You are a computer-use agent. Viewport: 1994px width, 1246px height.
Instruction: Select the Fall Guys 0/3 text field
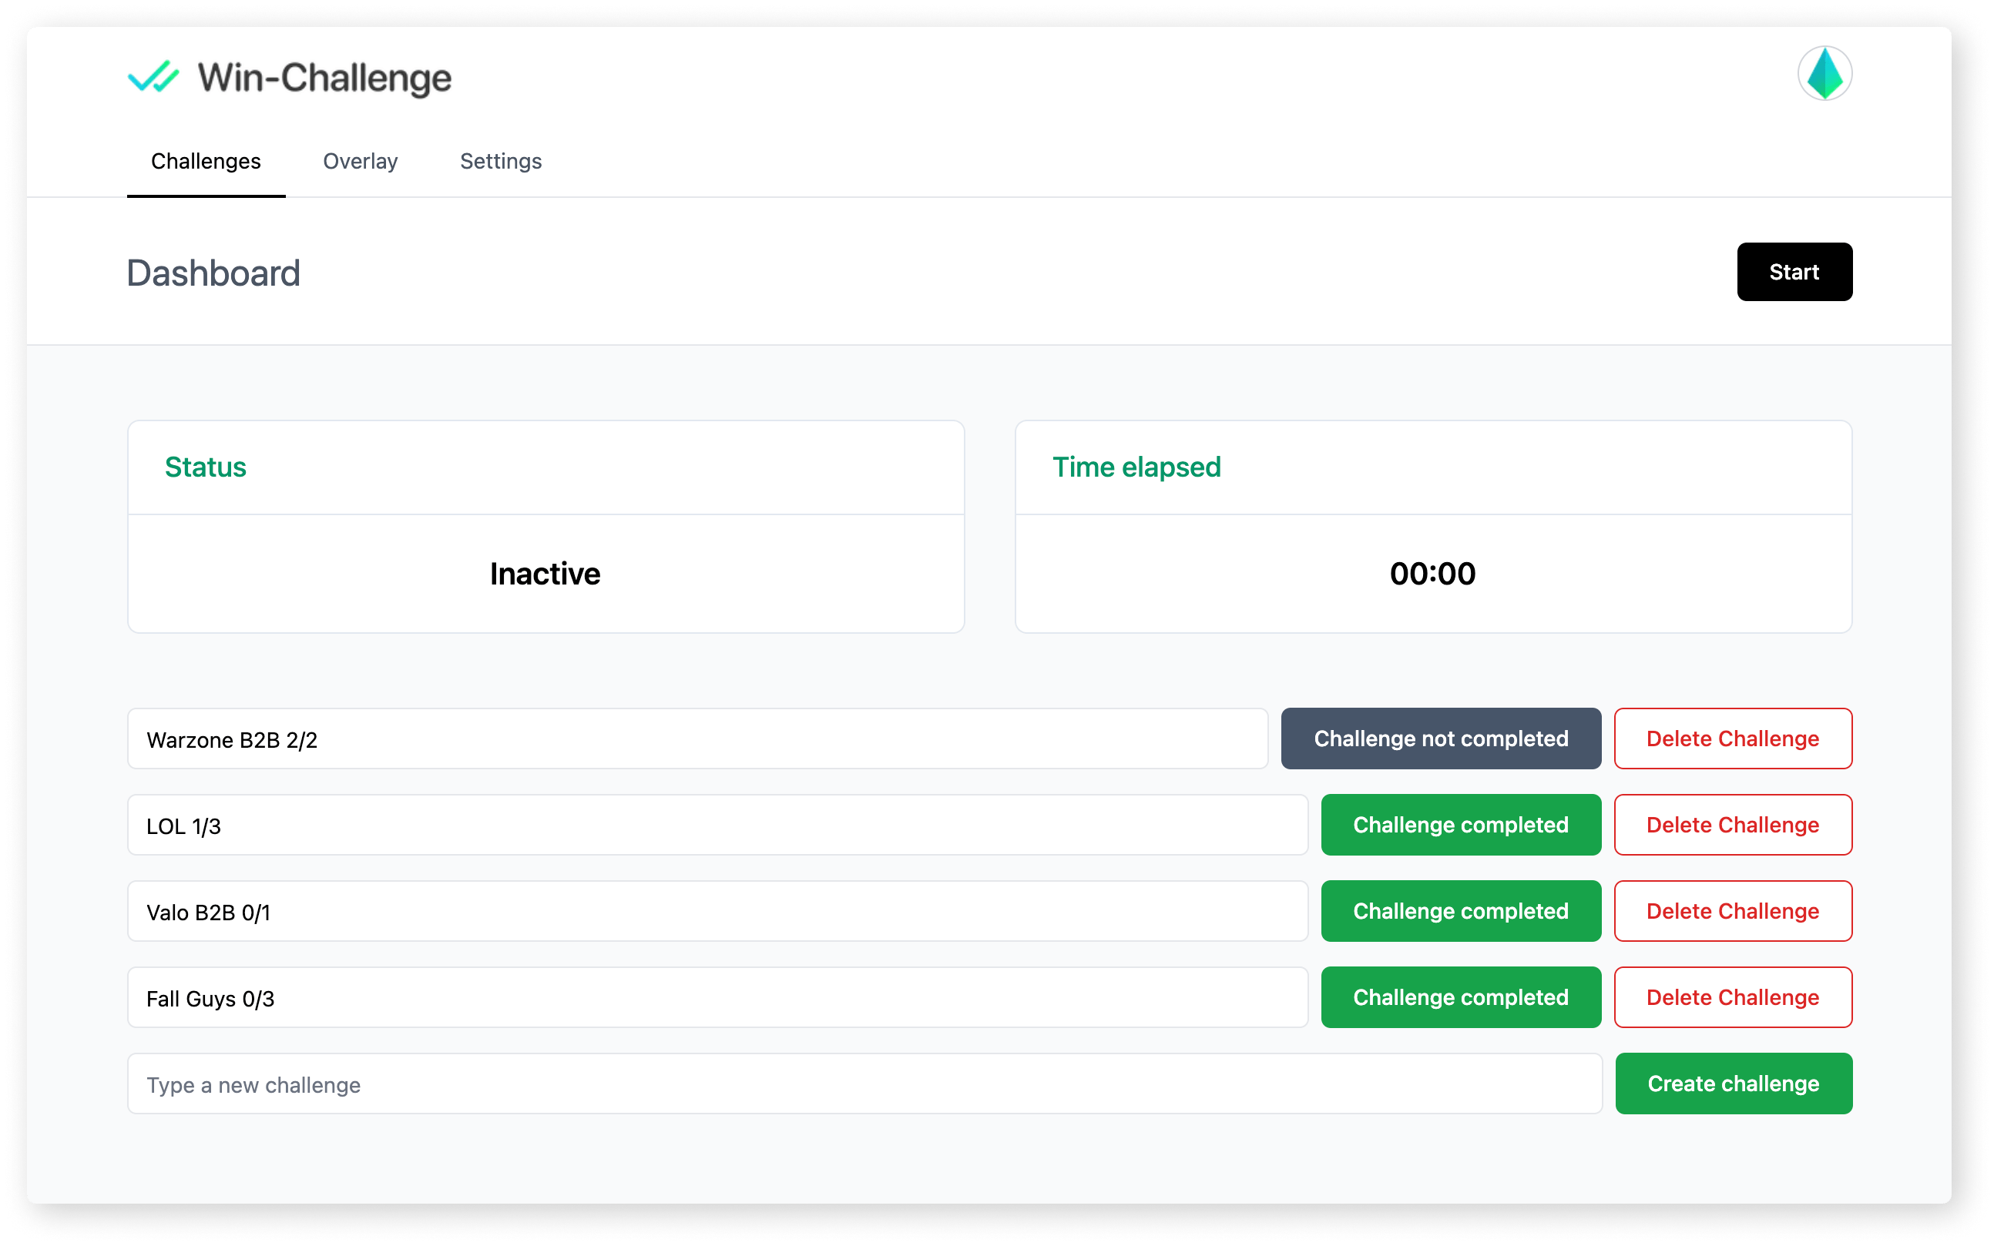pos(717,996)
